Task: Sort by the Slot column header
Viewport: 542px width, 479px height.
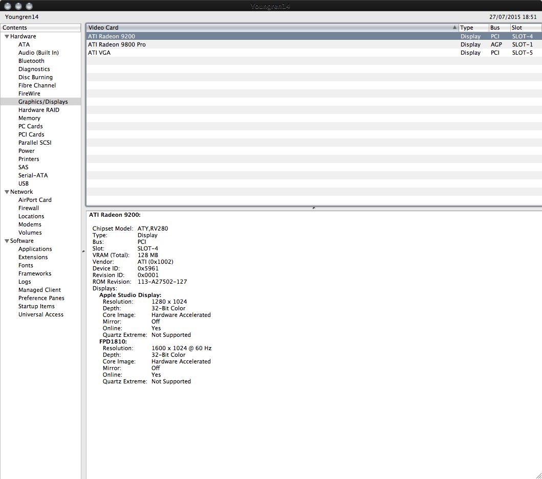Action: point(526,28)
